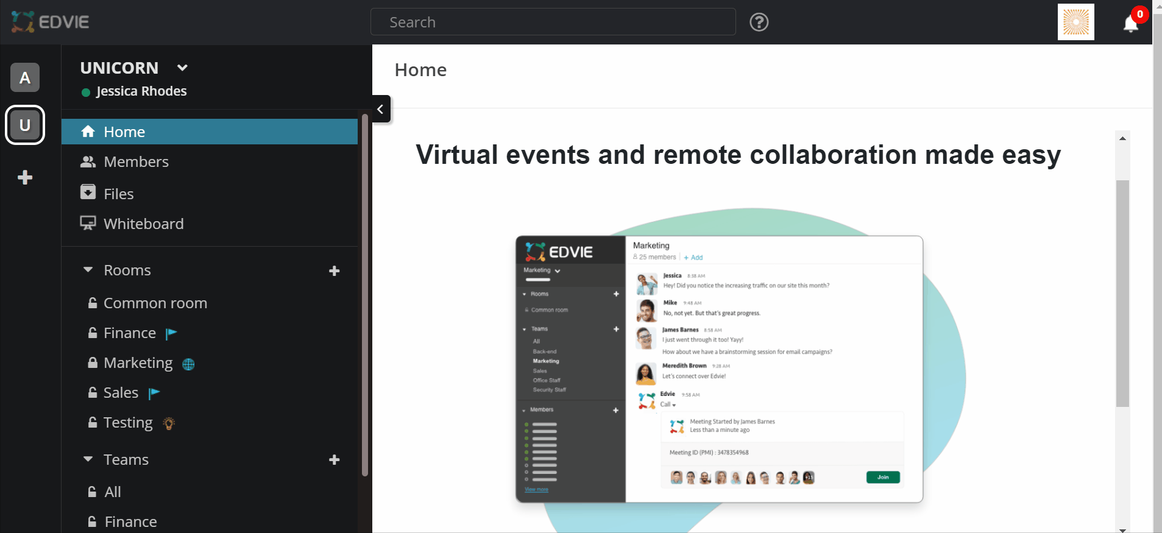
Task: Open the Common room
Action: [x=155, y=303]
